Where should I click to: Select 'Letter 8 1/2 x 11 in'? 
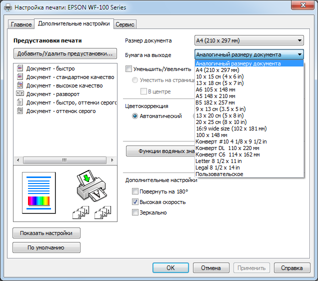(x=249, y=161)
